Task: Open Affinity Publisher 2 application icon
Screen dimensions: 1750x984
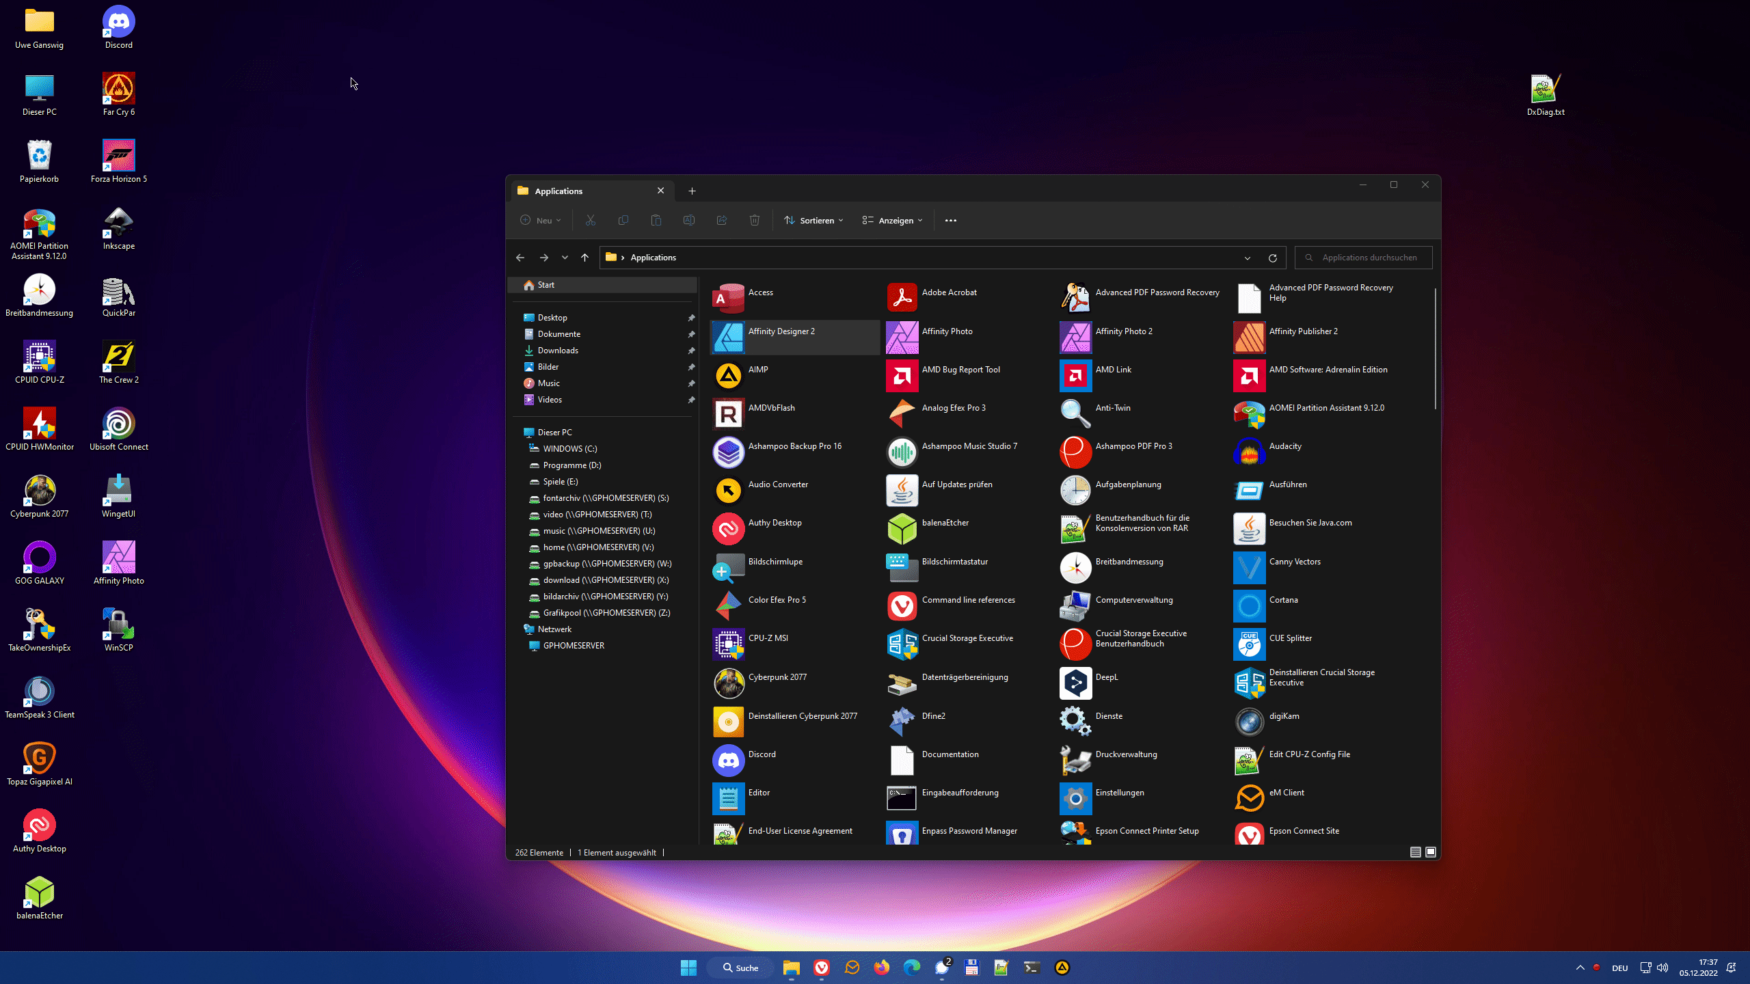Action: click(1249, 337)
